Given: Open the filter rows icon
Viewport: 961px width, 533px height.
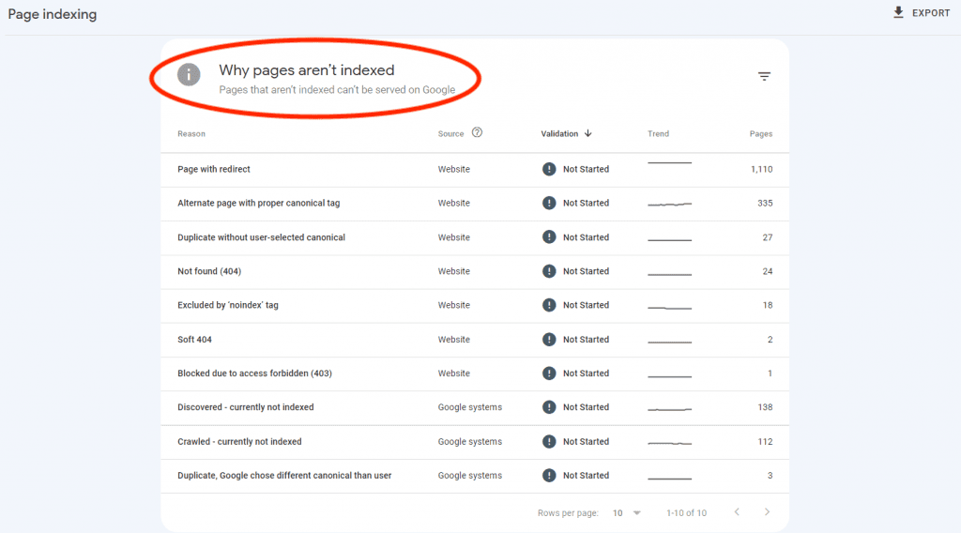Looking at the screenshot, I should pos(764,77).
